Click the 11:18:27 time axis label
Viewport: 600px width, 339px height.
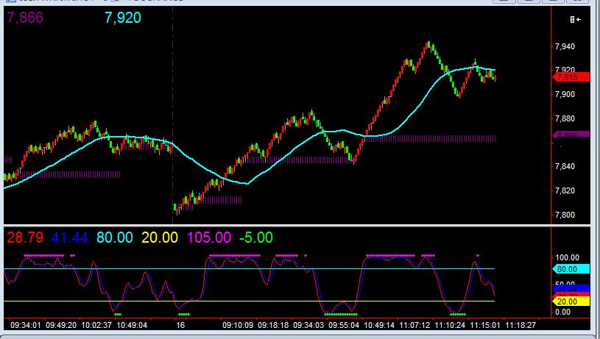[x=520, y=325]
